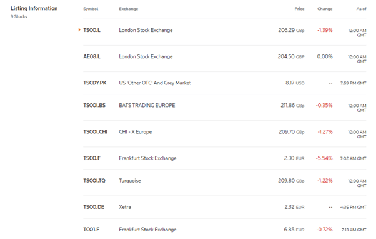
Task: Click the As of column header
Action: [x=362, y=9]
